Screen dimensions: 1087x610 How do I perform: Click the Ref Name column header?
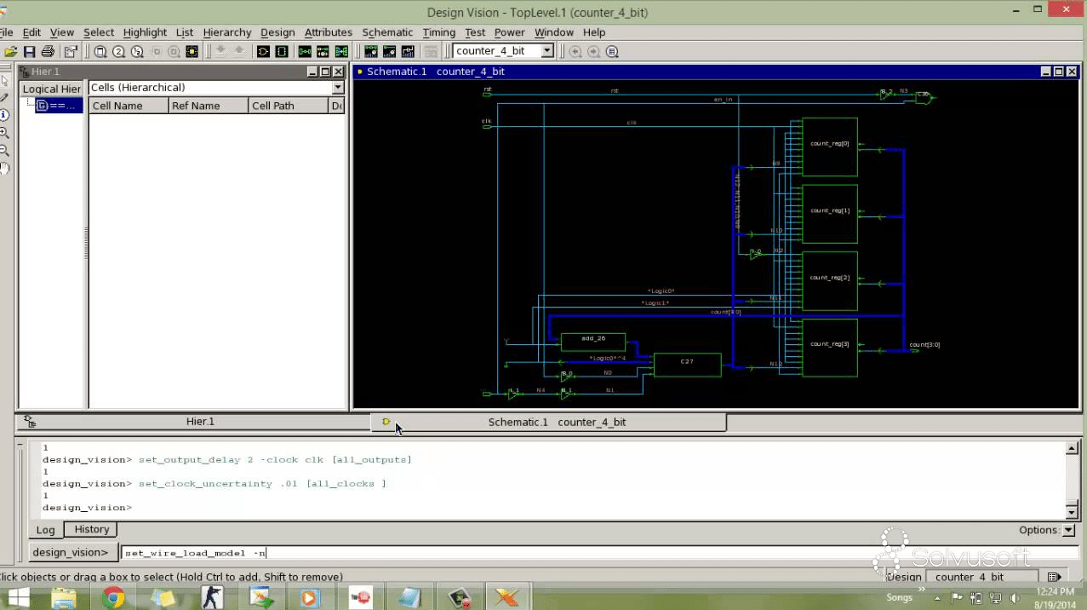coord(209,106)
